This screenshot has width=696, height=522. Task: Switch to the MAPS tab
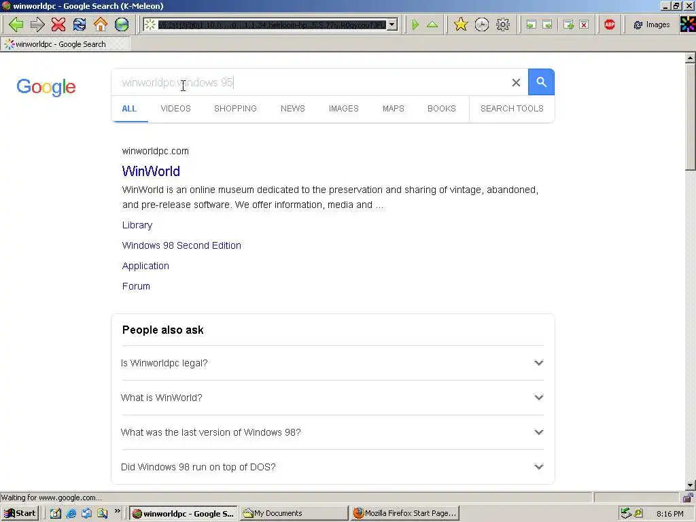click(x=394, y=109)
